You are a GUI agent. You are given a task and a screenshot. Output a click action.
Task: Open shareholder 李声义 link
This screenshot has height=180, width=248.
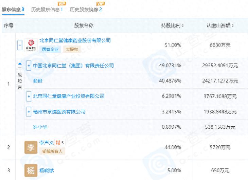coord(46,143)
